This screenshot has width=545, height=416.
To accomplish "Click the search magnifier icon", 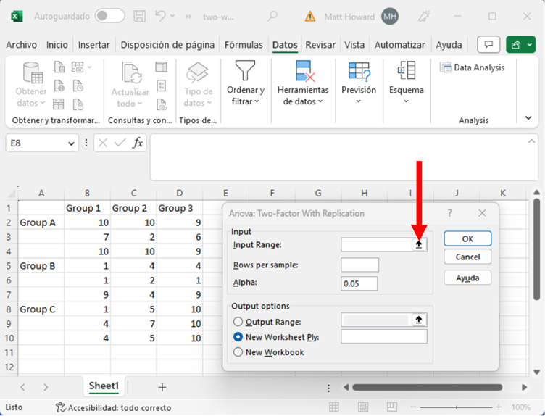I will tap(272, 16).
